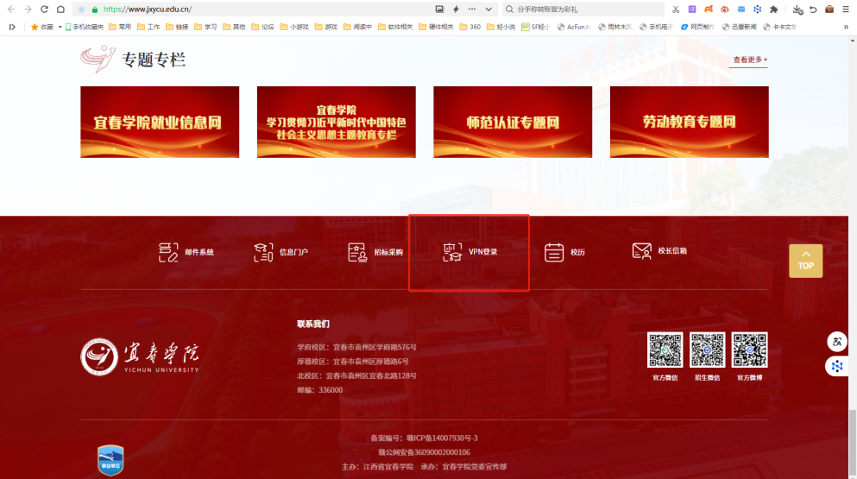Open the 劳动教育专题网 banner

point(689,122)
